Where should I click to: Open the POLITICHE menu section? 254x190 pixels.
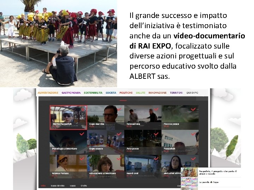click(x=126, y=93)
